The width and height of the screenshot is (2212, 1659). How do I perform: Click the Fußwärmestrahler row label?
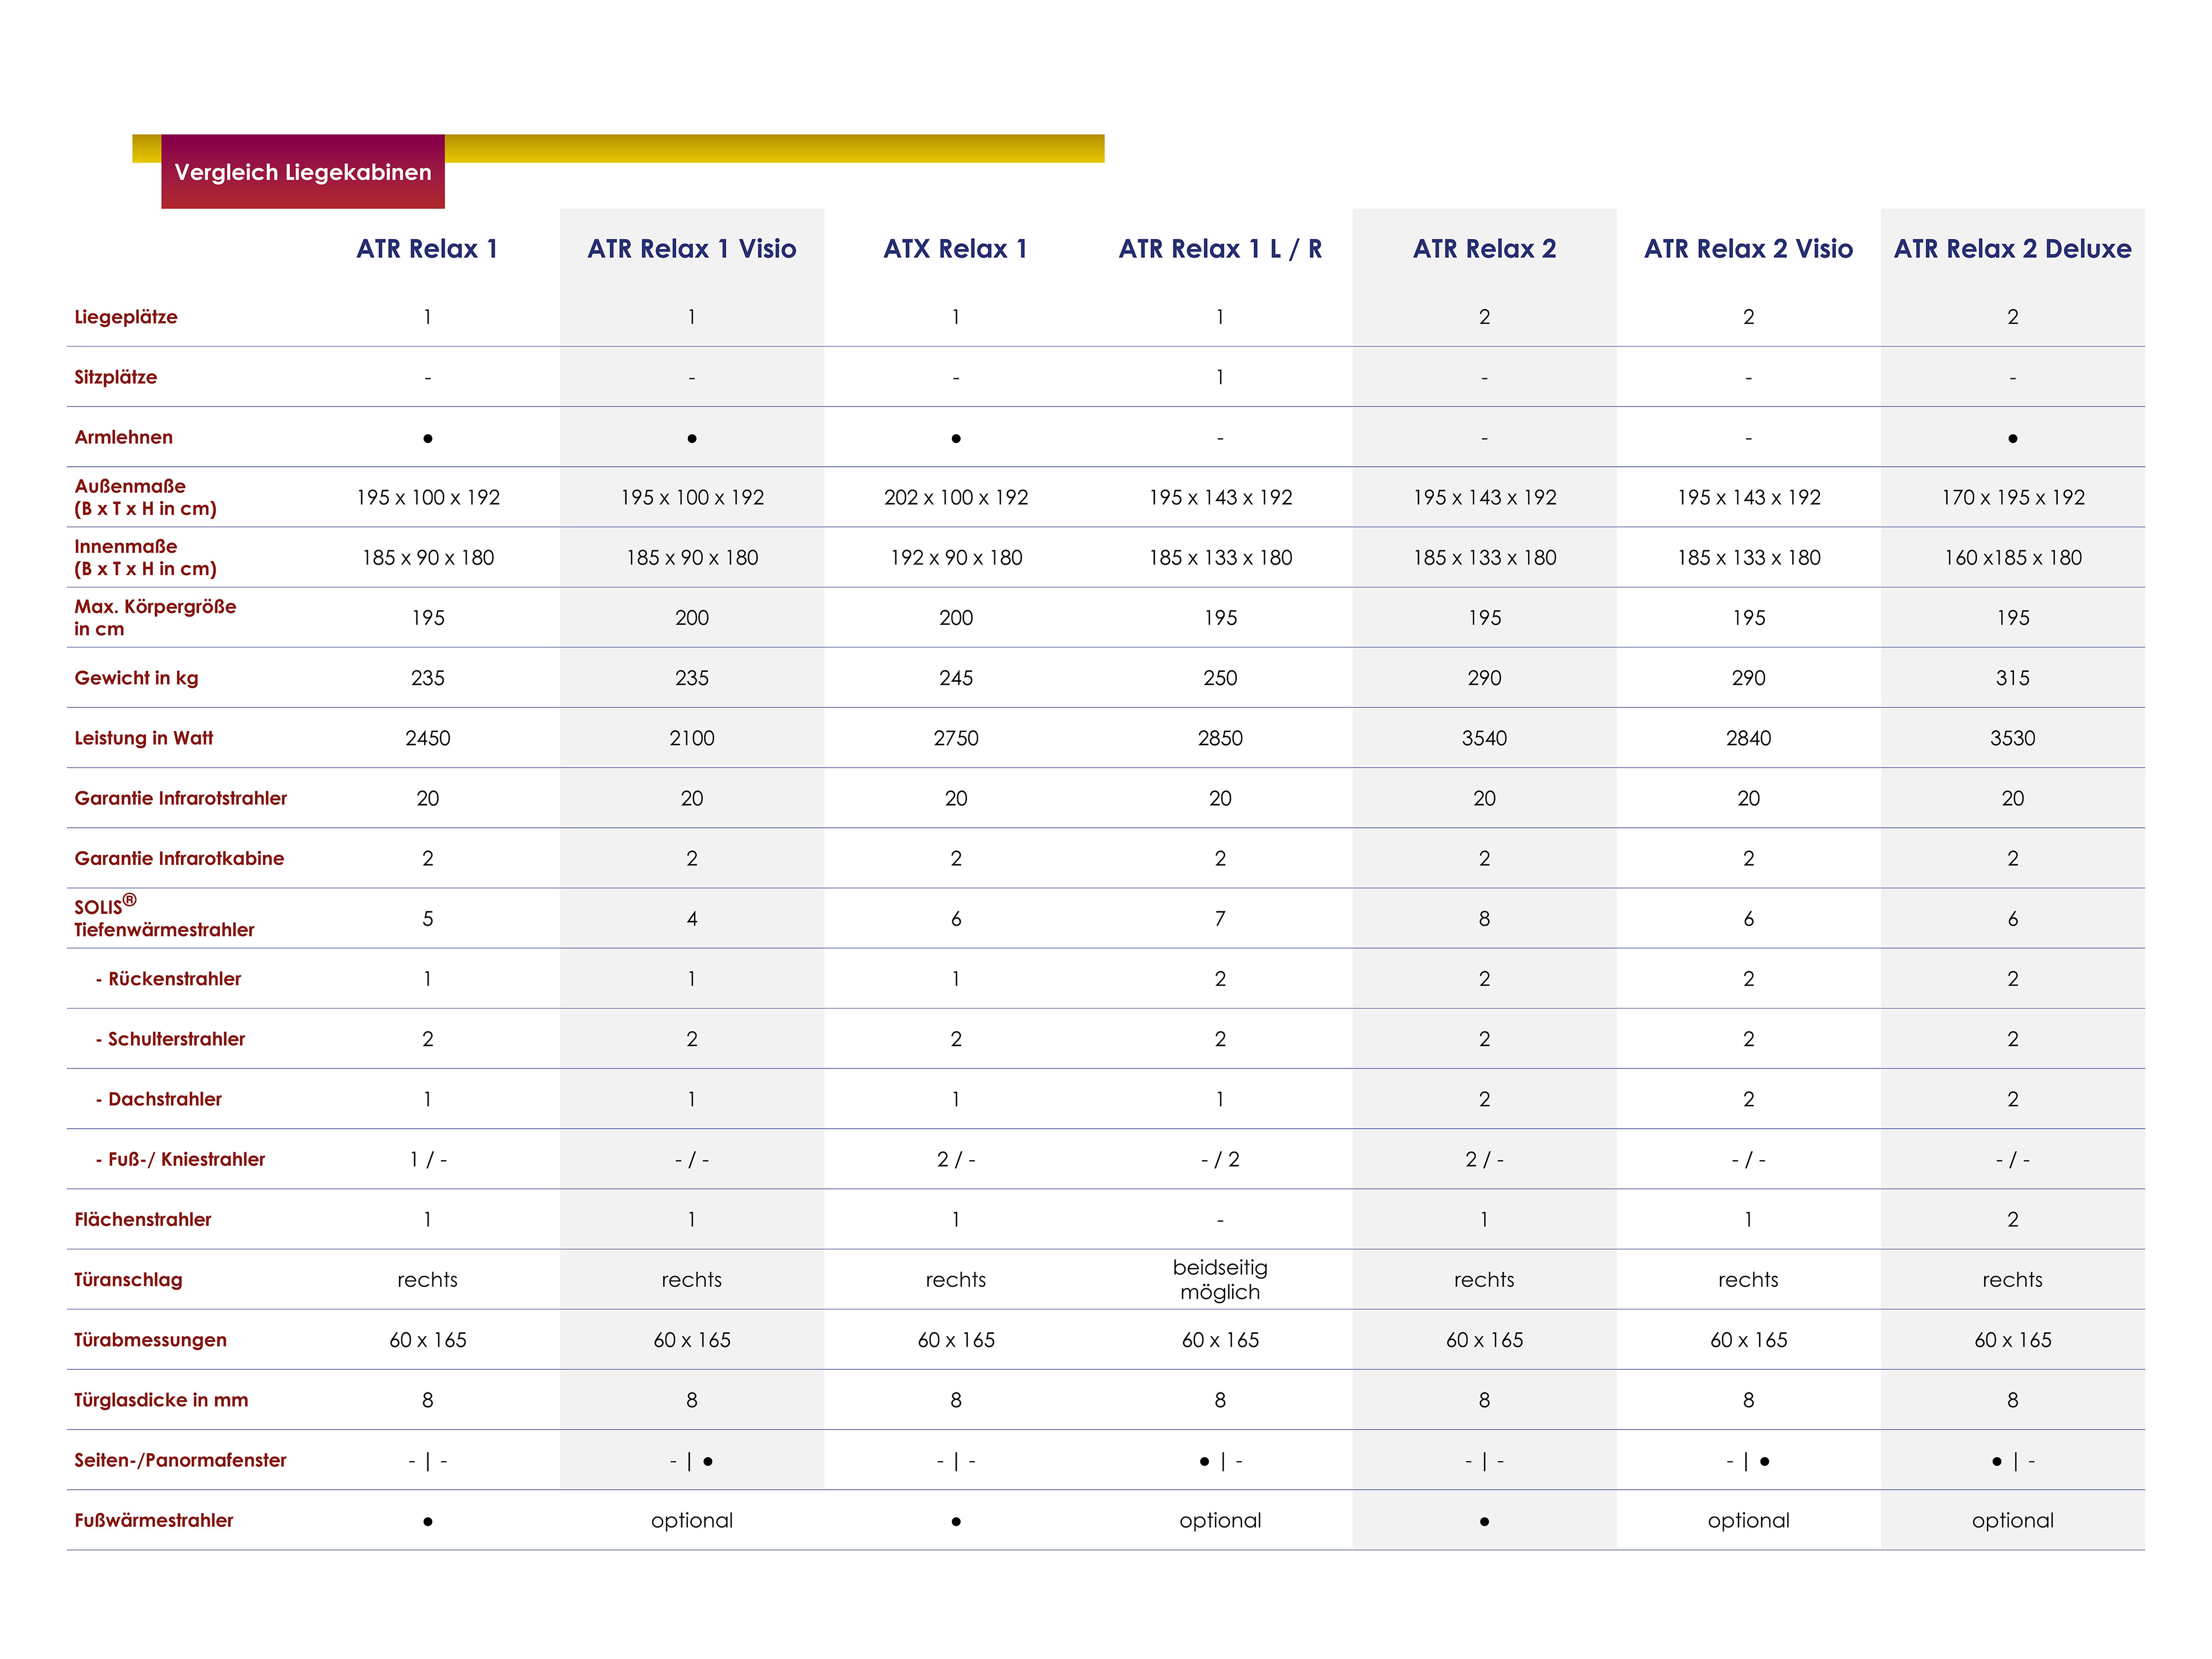click(x=154, y=1520)
